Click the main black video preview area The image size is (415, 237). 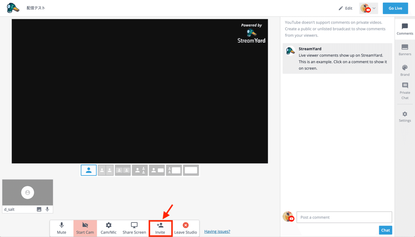[140, 91]
